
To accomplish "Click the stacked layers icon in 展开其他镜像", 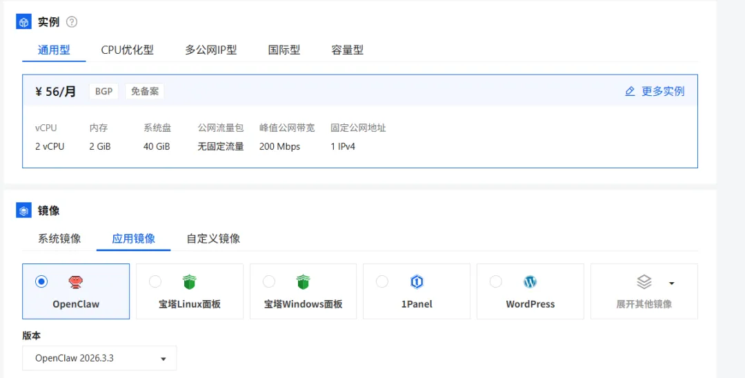I will (644, 282).
